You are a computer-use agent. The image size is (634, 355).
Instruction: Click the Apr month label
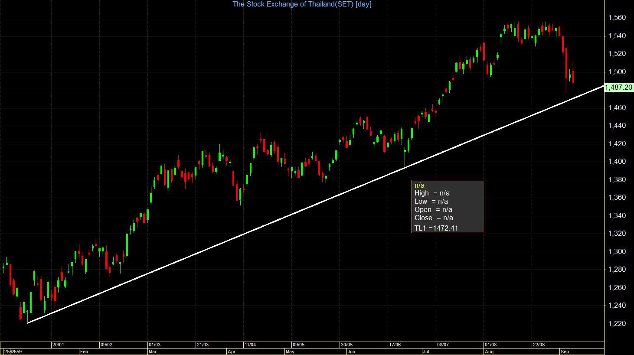[x=232, y=352]
